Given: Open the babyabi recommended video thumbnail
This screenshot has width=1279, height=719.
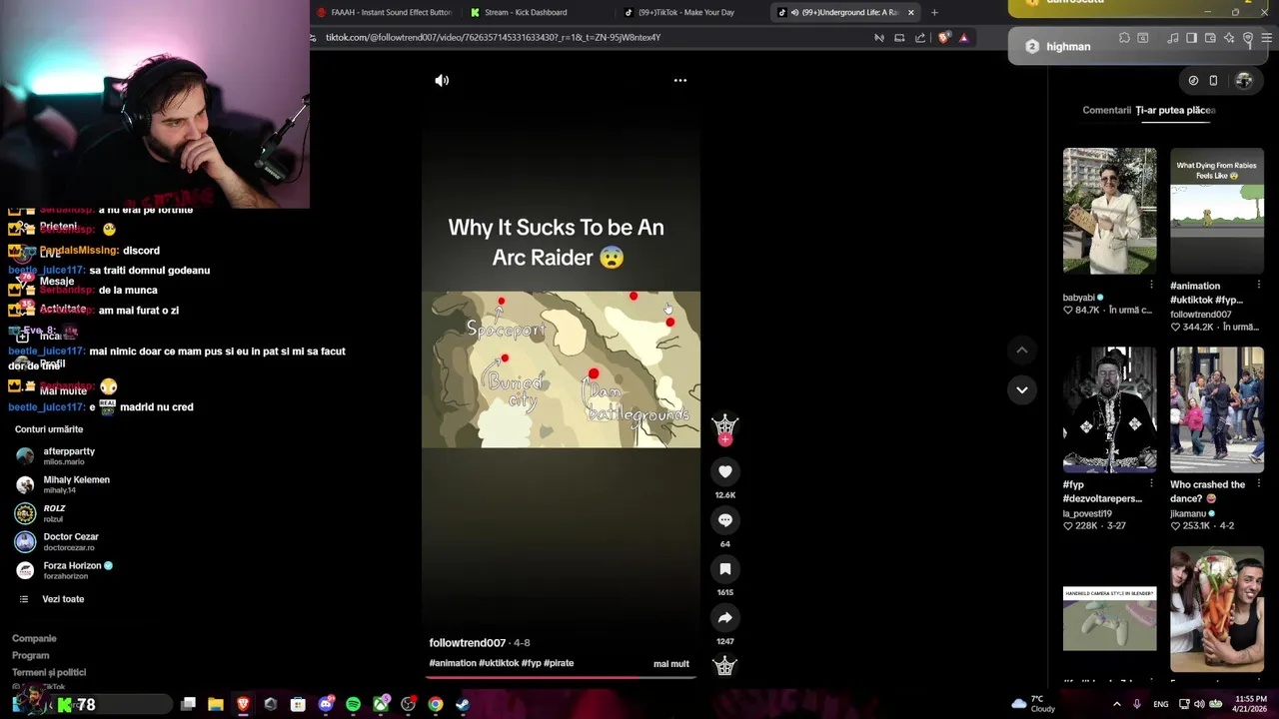Looking at the screenshot, I should click(x=1109, y=211).
